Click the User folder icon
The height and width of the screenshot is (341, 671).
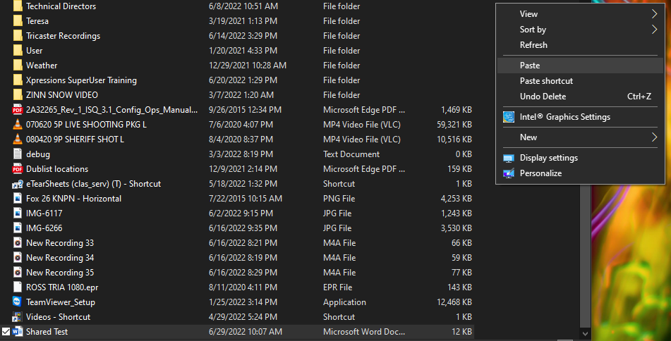pyautogui.click(x=18, y=51)
